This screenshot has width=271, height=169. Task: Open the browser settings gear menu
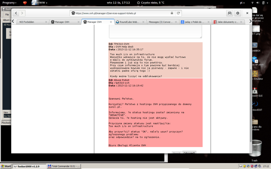pos(238,13)
